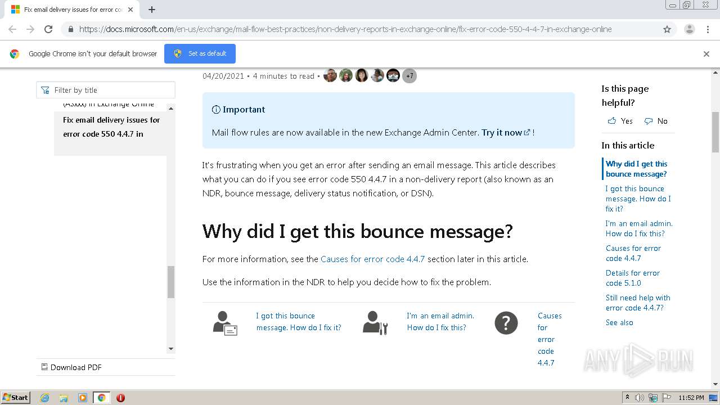This screenshot has height=405, width=720.
Task: Open File Explorer from taskbar
Action: coord(64,398)
